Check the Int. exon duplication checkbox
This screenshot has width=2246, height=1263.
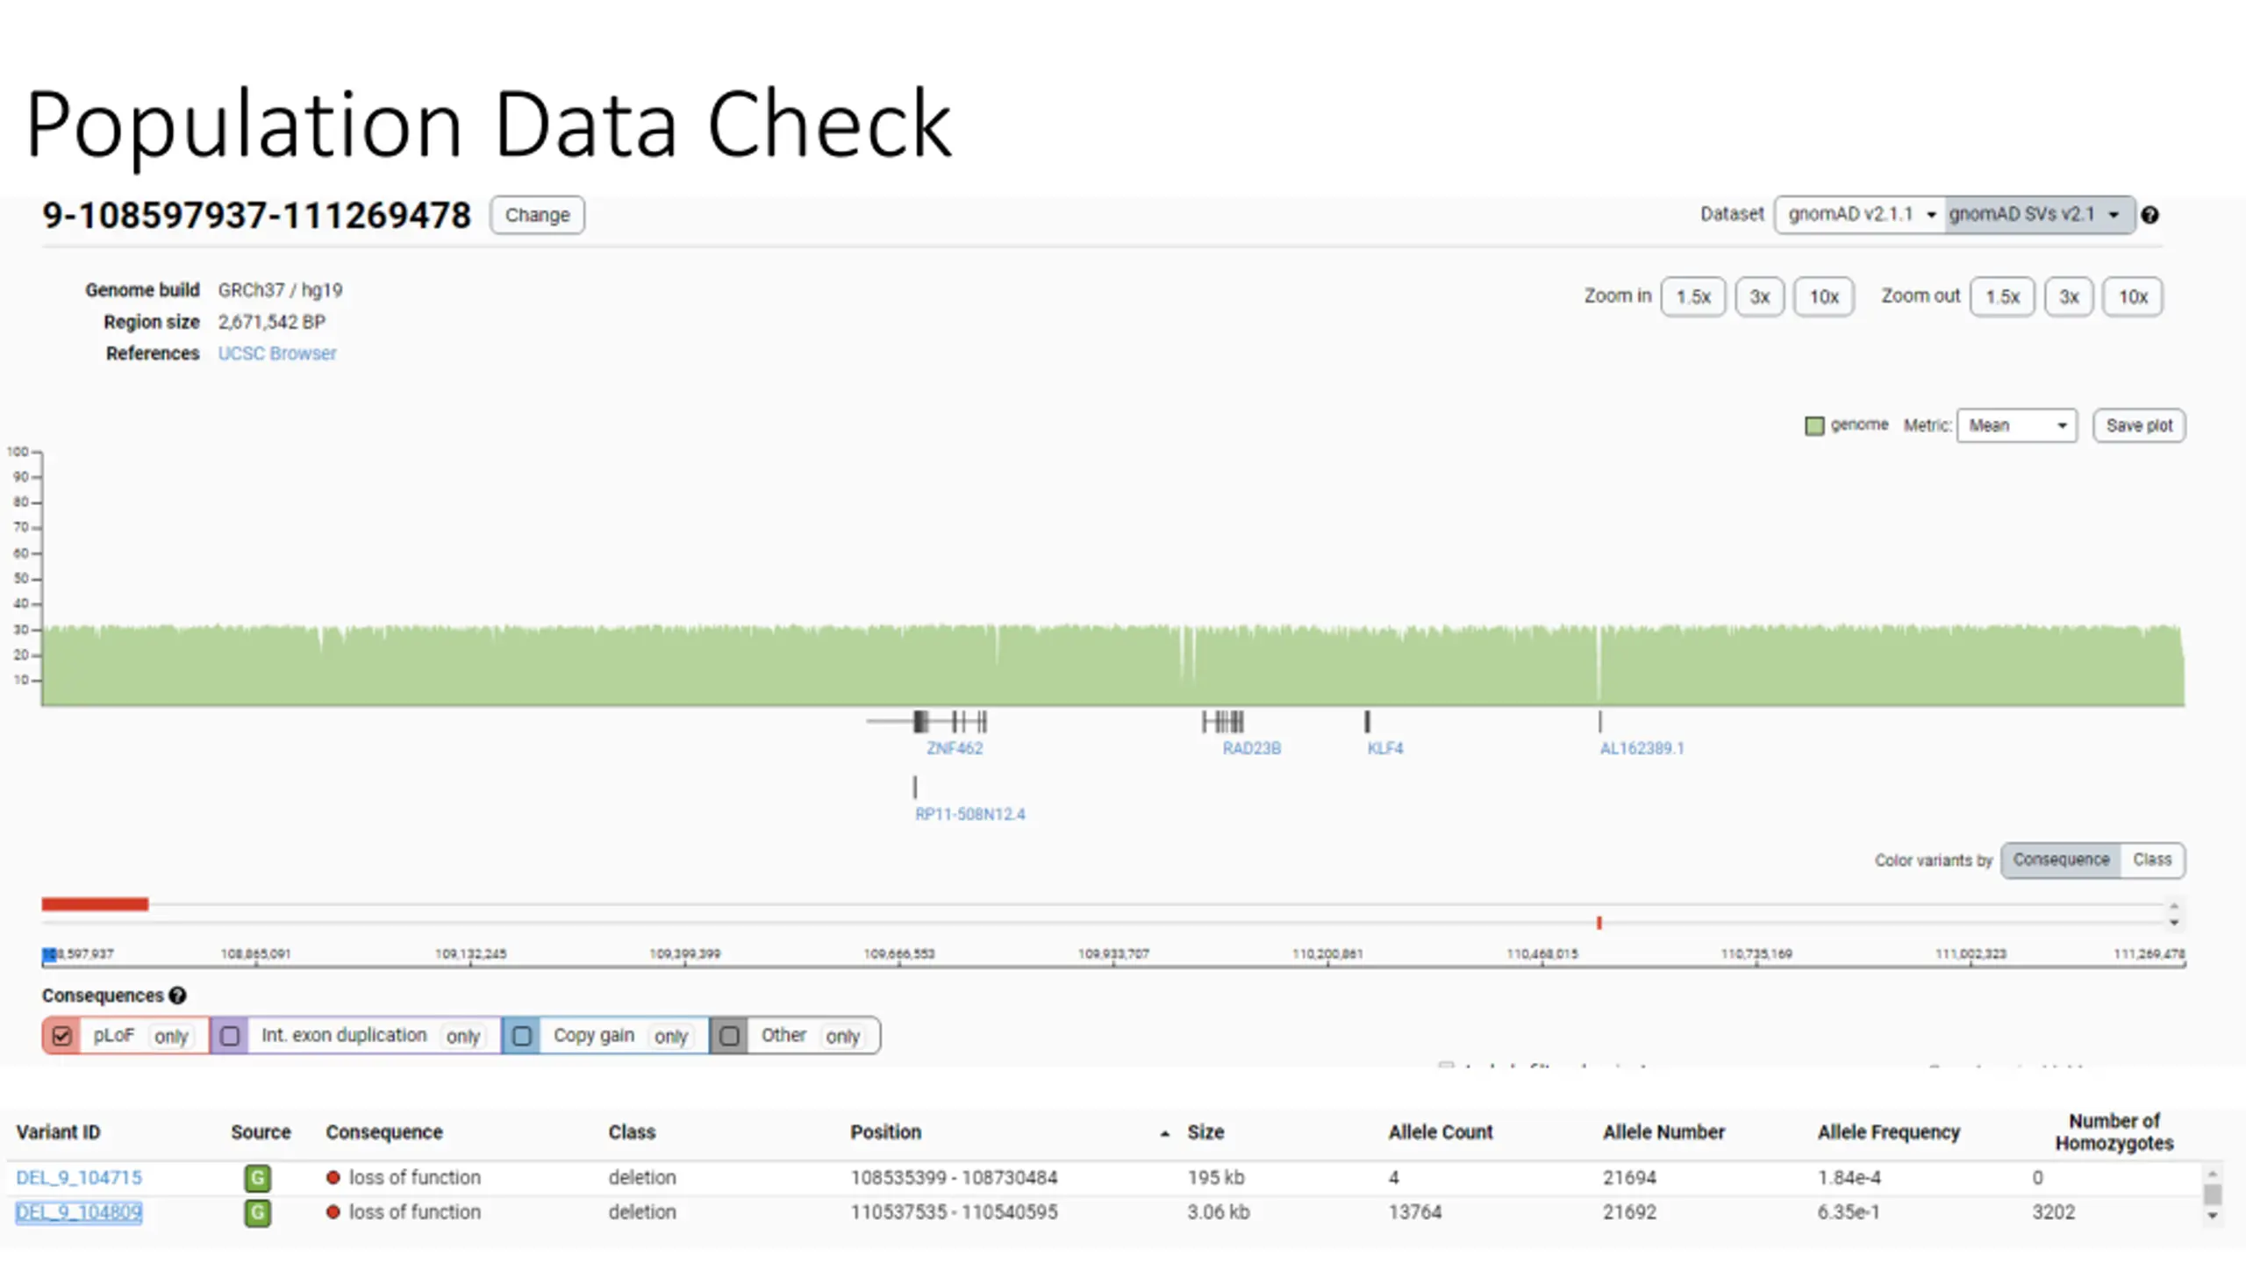tap(230, 1037)
